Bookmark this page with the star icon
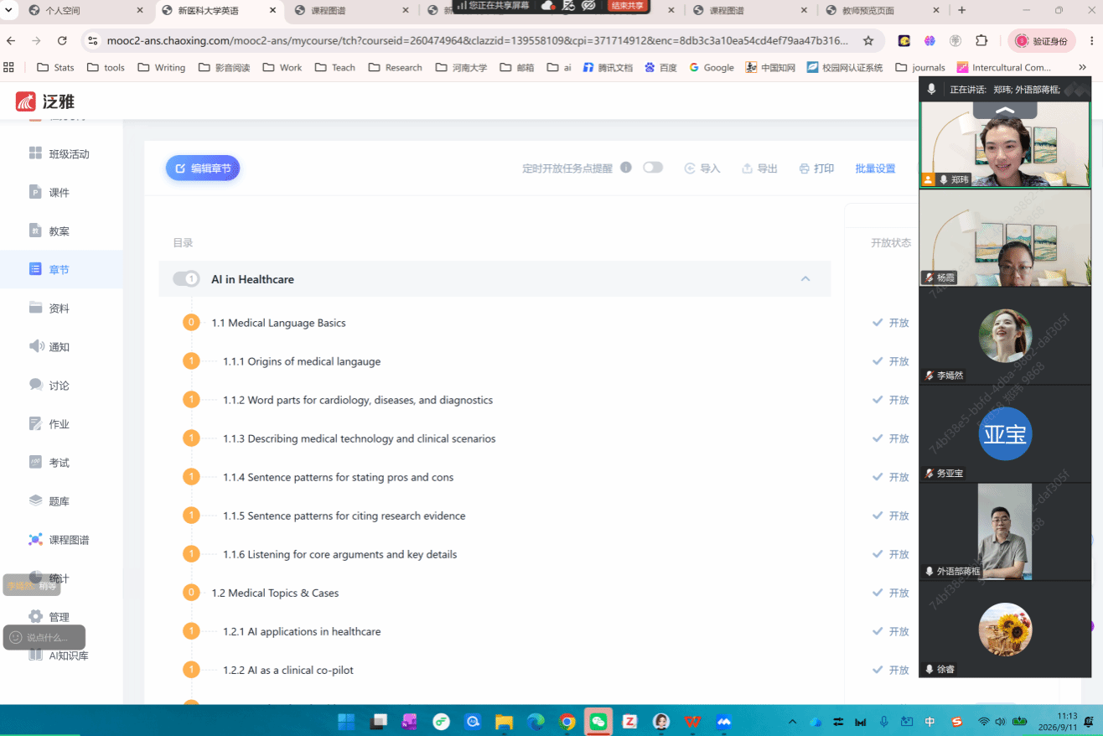Viewport: 1103px width, 736px height. pos(868,40)
